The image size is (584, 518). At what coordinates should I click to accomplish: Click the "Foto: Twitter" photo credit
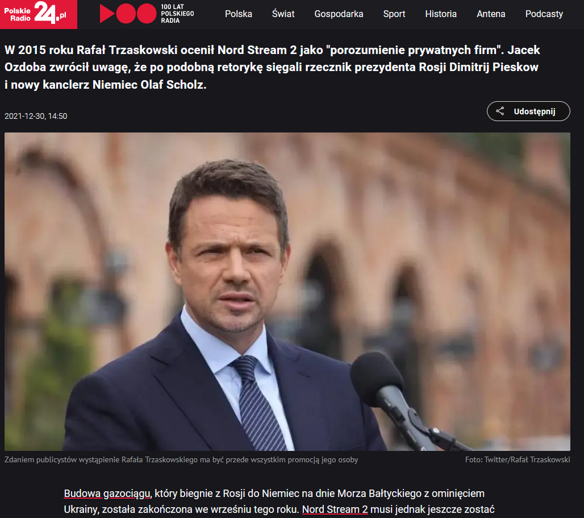pyautogui.click(x=517, y=459)
